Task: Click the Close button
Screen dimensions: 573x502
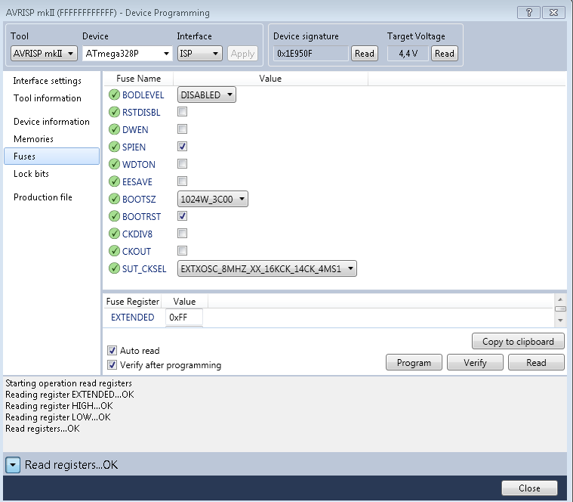Action: [529, 488]
